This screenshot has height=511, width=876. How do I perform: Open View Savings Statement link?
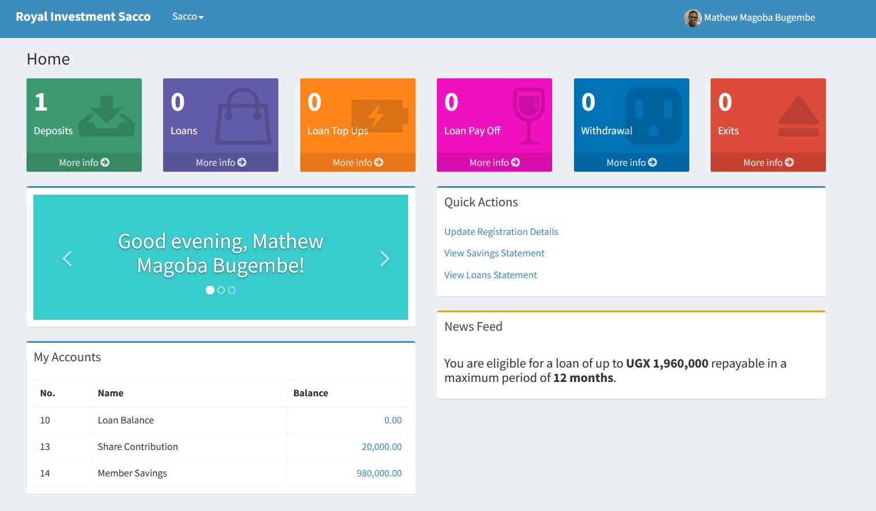[x=494, y=253]
